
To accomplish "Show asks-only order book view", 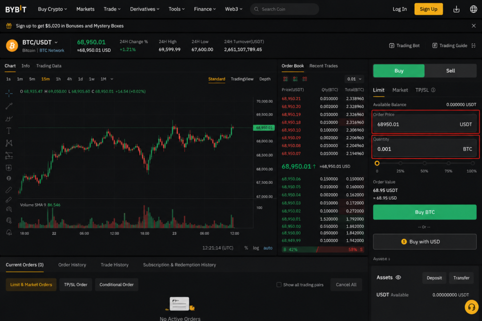I will pos(305,79).
